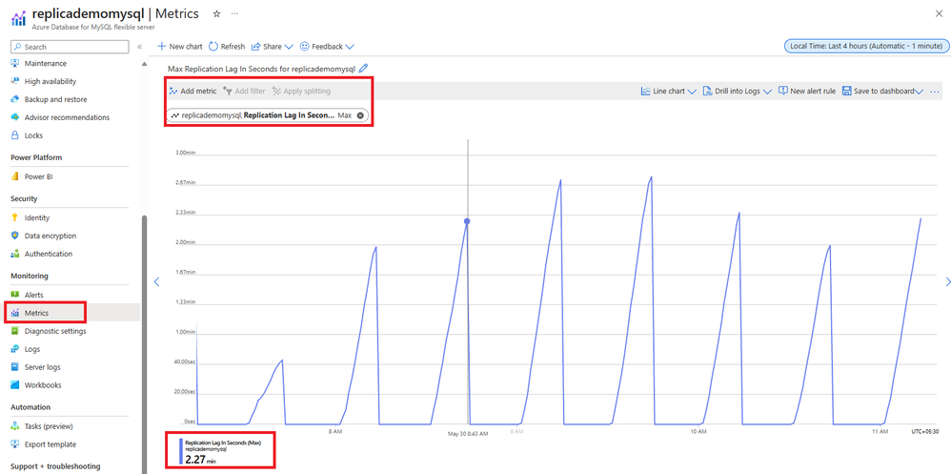Image resolution: width=951 pixels, height=474 pixels.
Task: Open the Feedback dropdown
Action: pyautogui.click(x=328, y=47)
